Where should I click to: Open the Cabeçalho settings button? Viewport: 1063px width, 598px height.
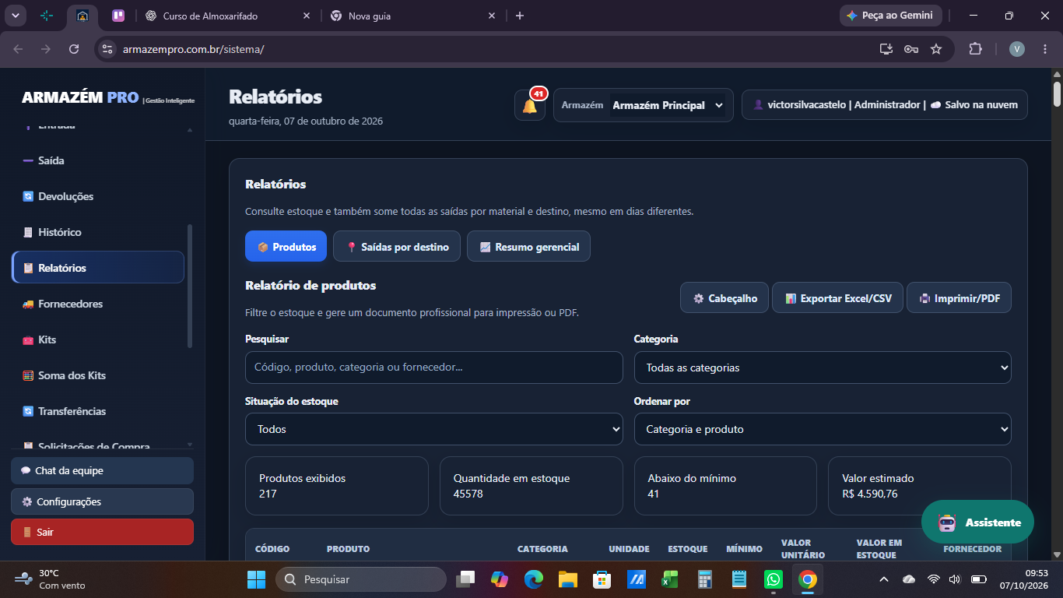724,298
